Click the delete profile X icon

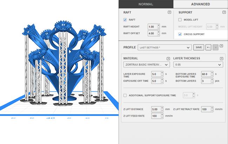click(215, 47)
